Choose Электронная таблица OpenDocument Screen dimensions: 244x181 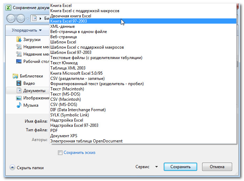[143, 141]
